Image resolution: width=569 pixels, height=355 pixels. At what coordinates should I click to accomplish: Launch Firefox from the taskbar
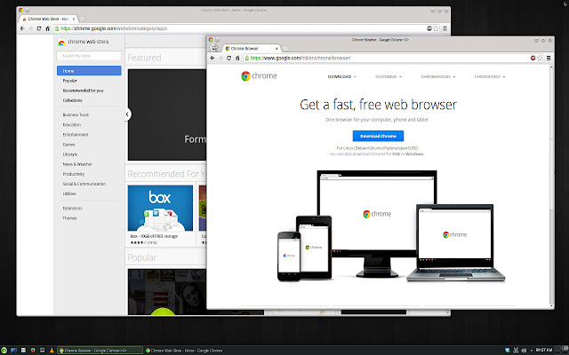(33, 351)
